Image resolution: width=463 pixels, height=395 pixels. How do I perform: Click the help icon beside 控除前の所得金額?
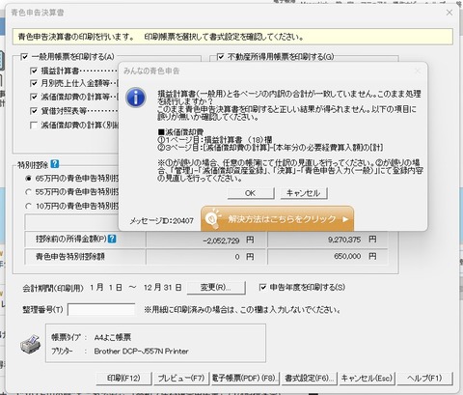(x=112, y=239)
